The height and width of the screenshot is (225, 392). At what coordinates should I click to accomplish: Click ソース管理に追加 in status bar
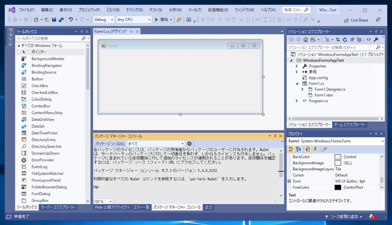tap(344, 217)
